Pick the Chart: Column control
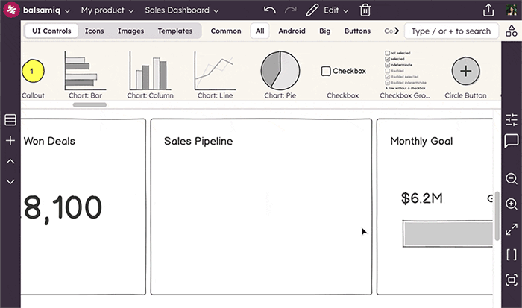The image size is (522, 308). [x=150, y=75]
